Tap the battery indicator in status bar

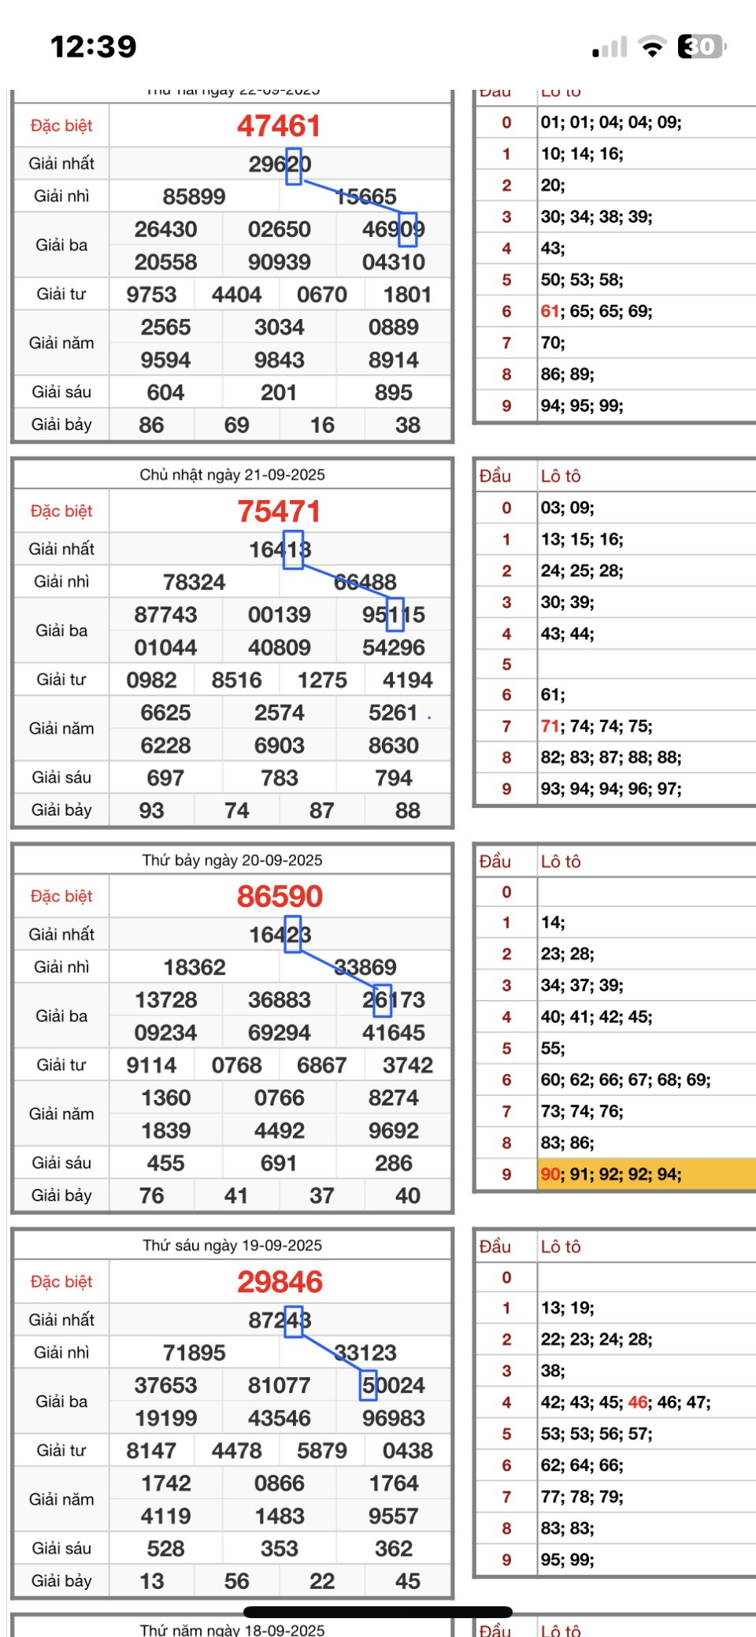(701, 47)
